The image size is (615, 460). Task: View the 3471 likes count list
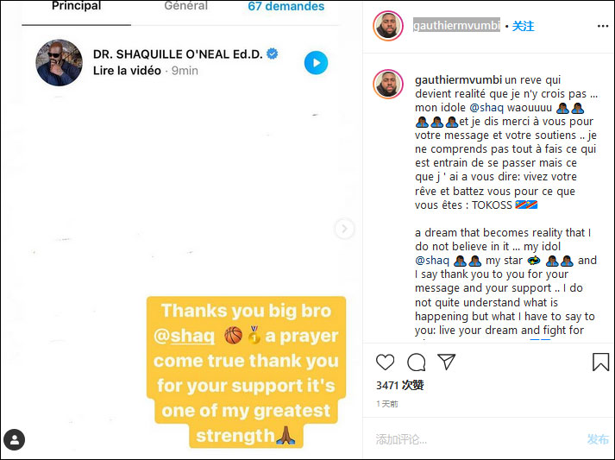pyautogui.click(x=399, y=385)
